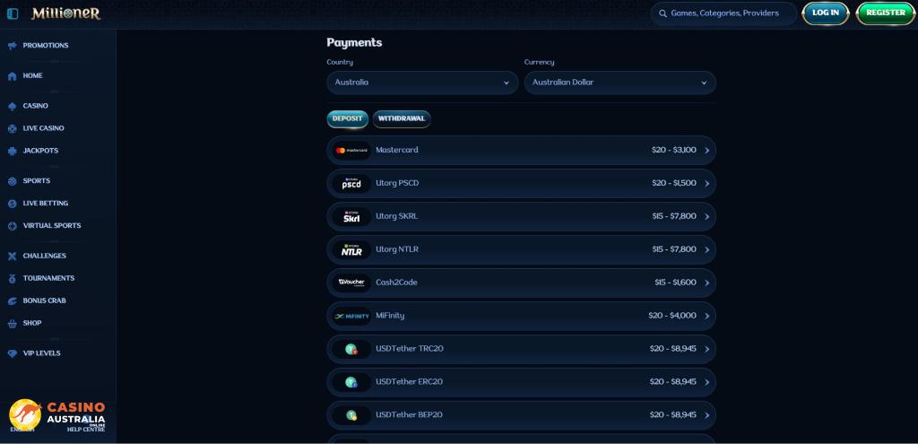Viewport: 918px width, 444px height.
Task: Click the Utorg NTLR logo
Action: pos(351,250)
